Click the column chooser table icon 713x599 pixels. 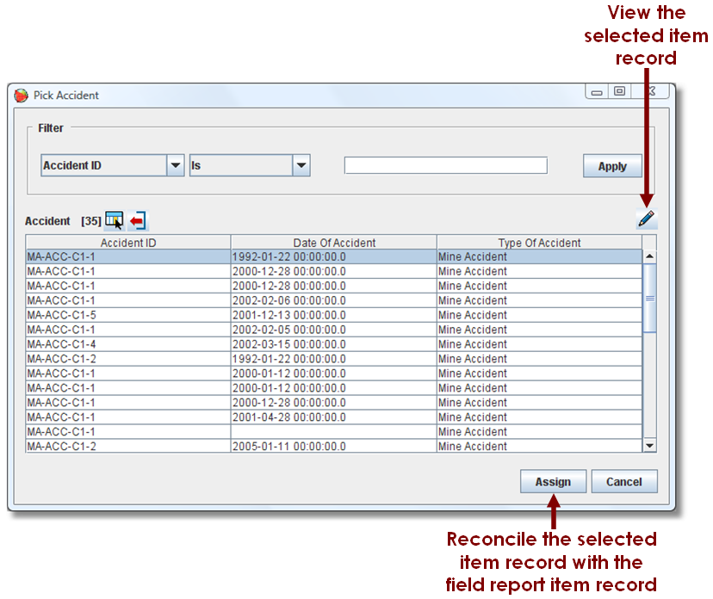click(x=115, y=221)
